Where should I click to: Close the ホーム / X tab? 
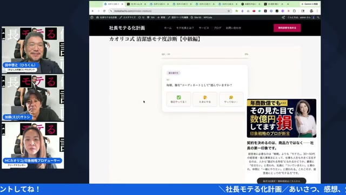pyautogui.click(x=145, y=4)
